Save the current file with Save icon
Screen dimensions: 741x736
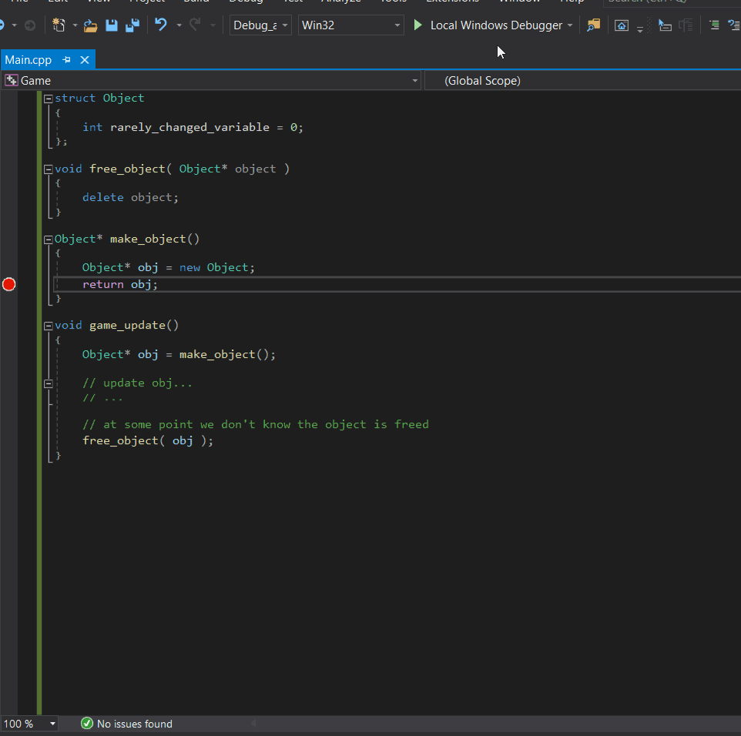click(x=112, y=25)
